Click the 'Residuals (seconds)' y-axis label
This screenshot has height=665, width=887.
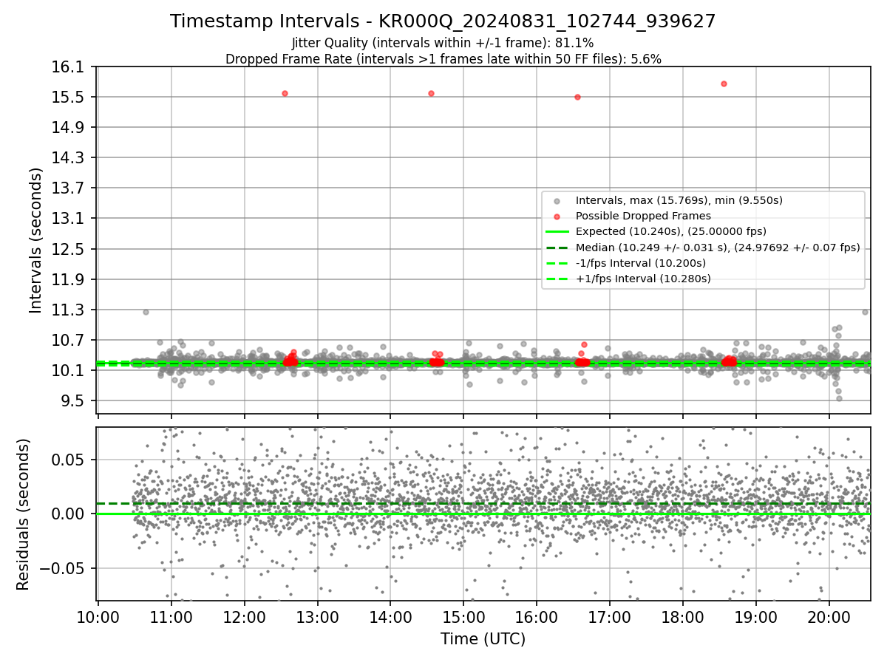coord(23,514)
